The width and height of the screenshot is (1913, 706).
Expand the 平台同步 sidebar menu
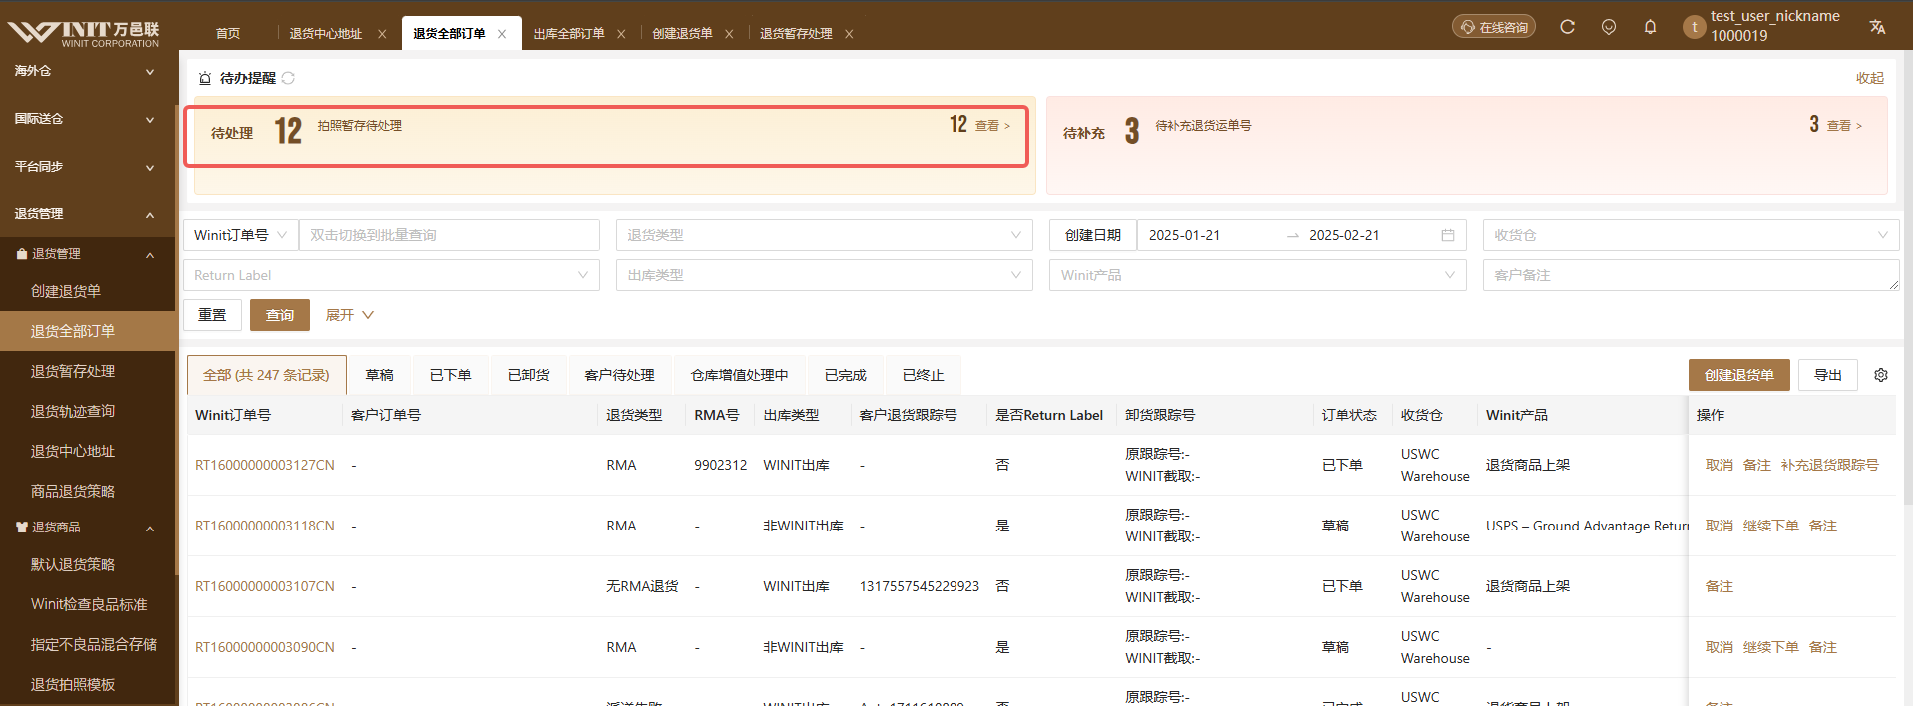point(87,167)
